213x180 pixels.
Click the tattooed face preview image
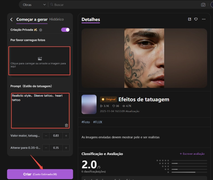point(144,58)
